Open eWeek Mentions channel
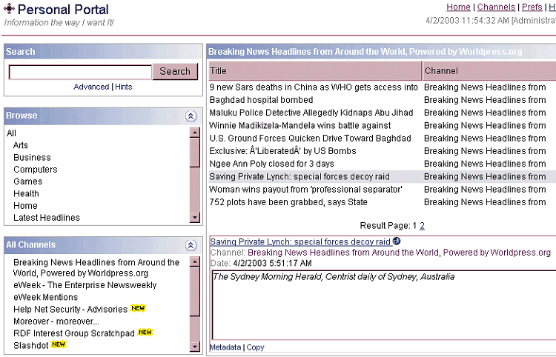 (x=45, y=297)
